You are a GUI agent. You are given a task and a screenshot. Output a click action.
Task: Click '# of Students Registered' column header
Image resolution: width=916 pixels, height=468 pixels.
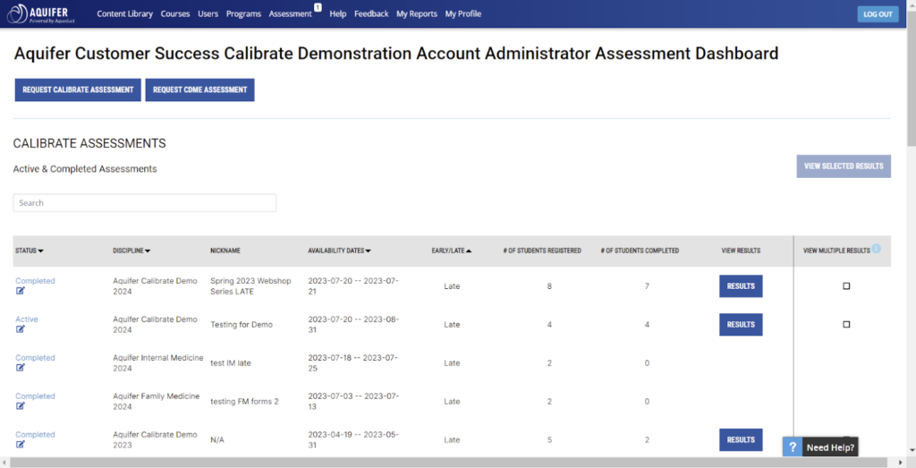542,251
